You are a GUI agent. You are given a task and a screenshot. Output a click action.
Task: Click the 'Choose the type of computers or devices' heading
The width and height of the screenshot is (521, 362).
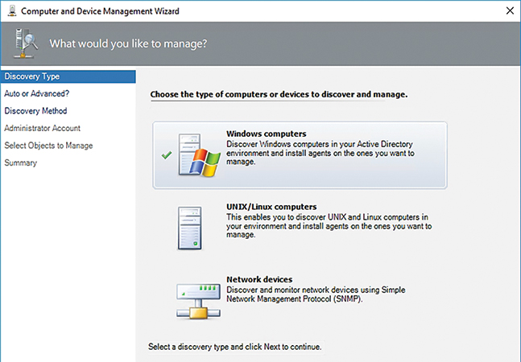[279, 94]
